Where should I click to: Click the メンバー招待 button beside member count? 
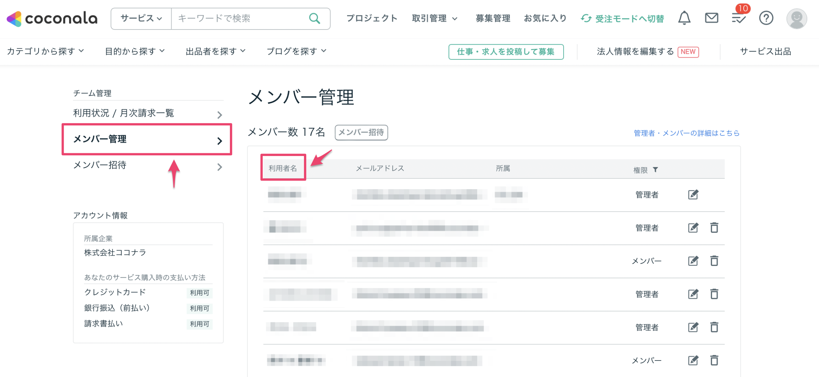(361, 132)
